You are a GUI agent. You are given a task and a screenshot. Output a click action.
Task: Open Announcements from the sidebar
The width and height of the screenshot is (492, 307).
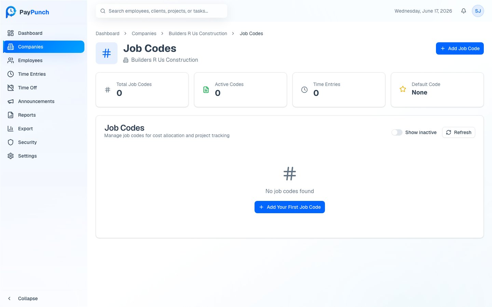(44, 101)
